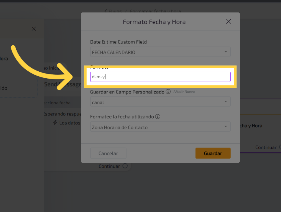Close the Formato Fecha y Hora dialog

pyautogui.click(x=228, y=21)
